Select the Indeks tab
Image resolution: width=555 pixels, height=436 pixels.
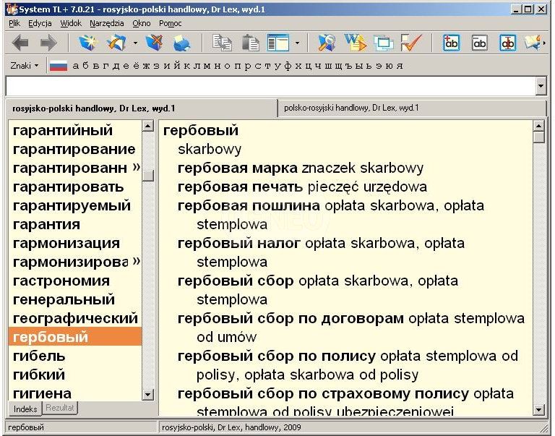tap(25, 409)
